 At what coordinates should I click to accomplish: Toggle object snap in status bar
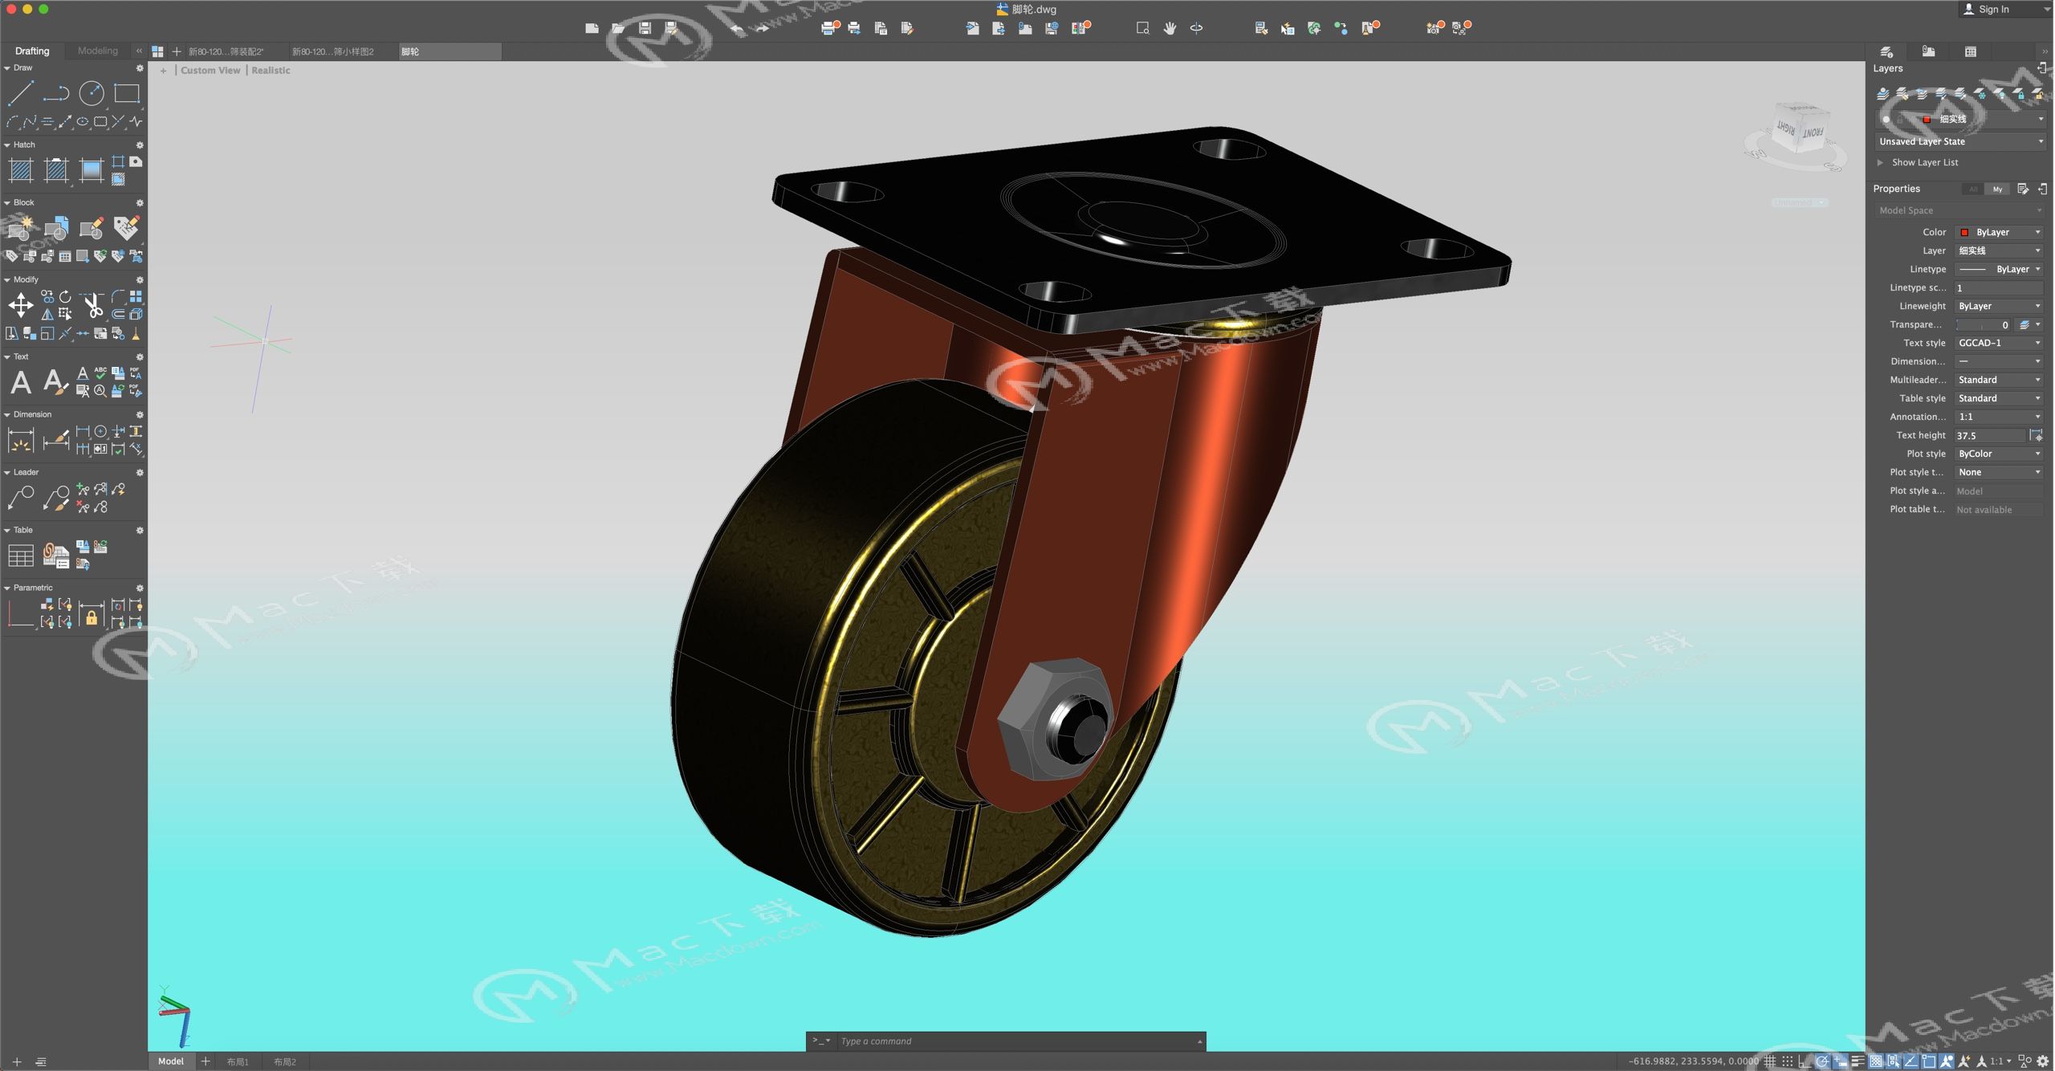pos(1928,1061)
